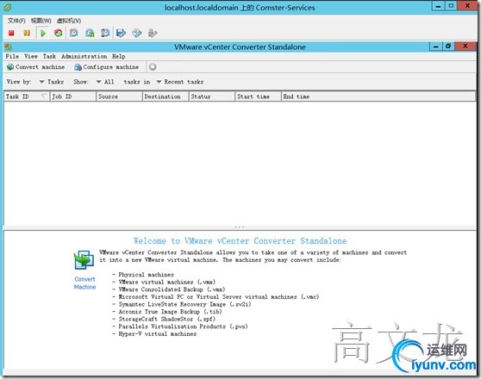Screen dimensions: 481x379
Task: Click the Configure machine toolbar button
Action: click(x=106, y=67)
